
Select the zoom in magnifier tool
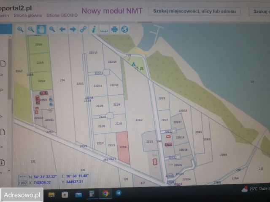pyautogui.click(x=20, y=29)
